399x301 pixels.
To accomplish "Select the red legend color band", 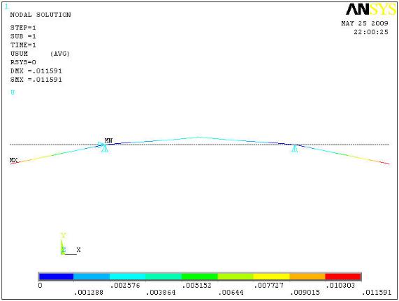I will click(343, 277).
